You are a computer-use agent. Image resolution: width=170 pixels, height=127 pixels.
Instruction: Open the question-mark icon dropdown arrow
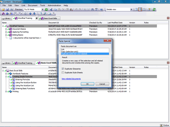pos(22,13)
